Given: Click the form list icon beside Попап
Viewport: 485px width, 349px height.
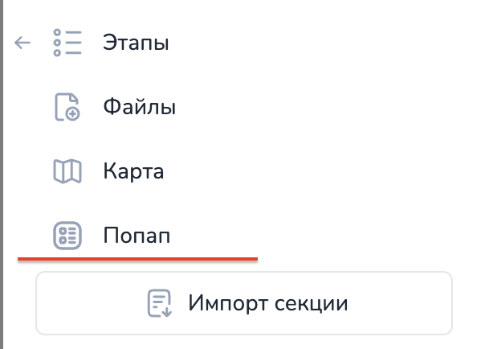Looking at the screenshot, I should [x=67, y=236].
